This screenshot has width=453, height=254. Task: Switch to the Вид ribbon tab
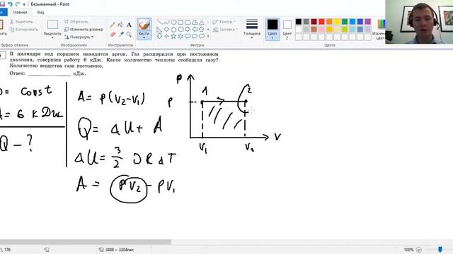(40, 13)
